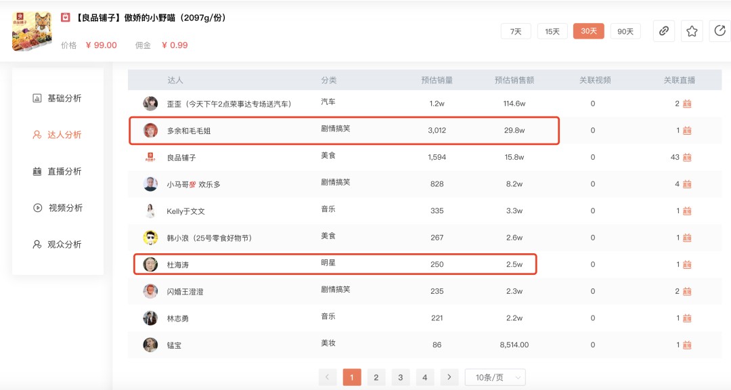This screenshot has height=390, width=731.
Task: Click the live icon in 锰宝 row
Action: (687, 345)
